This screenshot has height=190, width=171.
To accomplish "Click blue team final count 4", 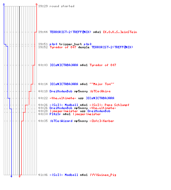I will [x=11, y=176].
